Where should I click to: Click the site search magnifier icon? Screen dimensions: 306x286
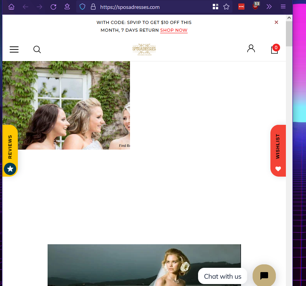37,49
